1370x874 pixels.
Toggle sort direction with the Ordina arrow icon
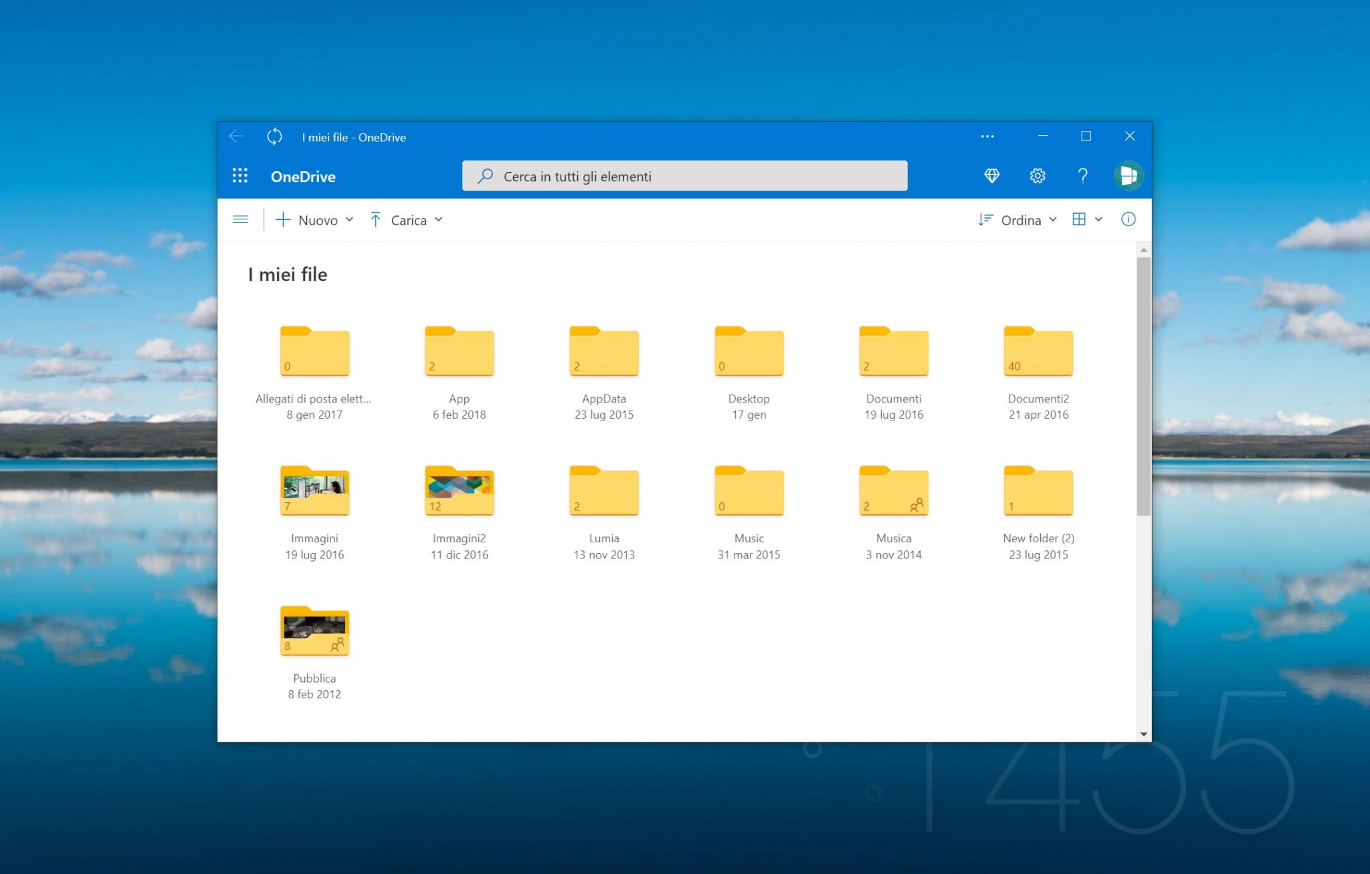985,219
